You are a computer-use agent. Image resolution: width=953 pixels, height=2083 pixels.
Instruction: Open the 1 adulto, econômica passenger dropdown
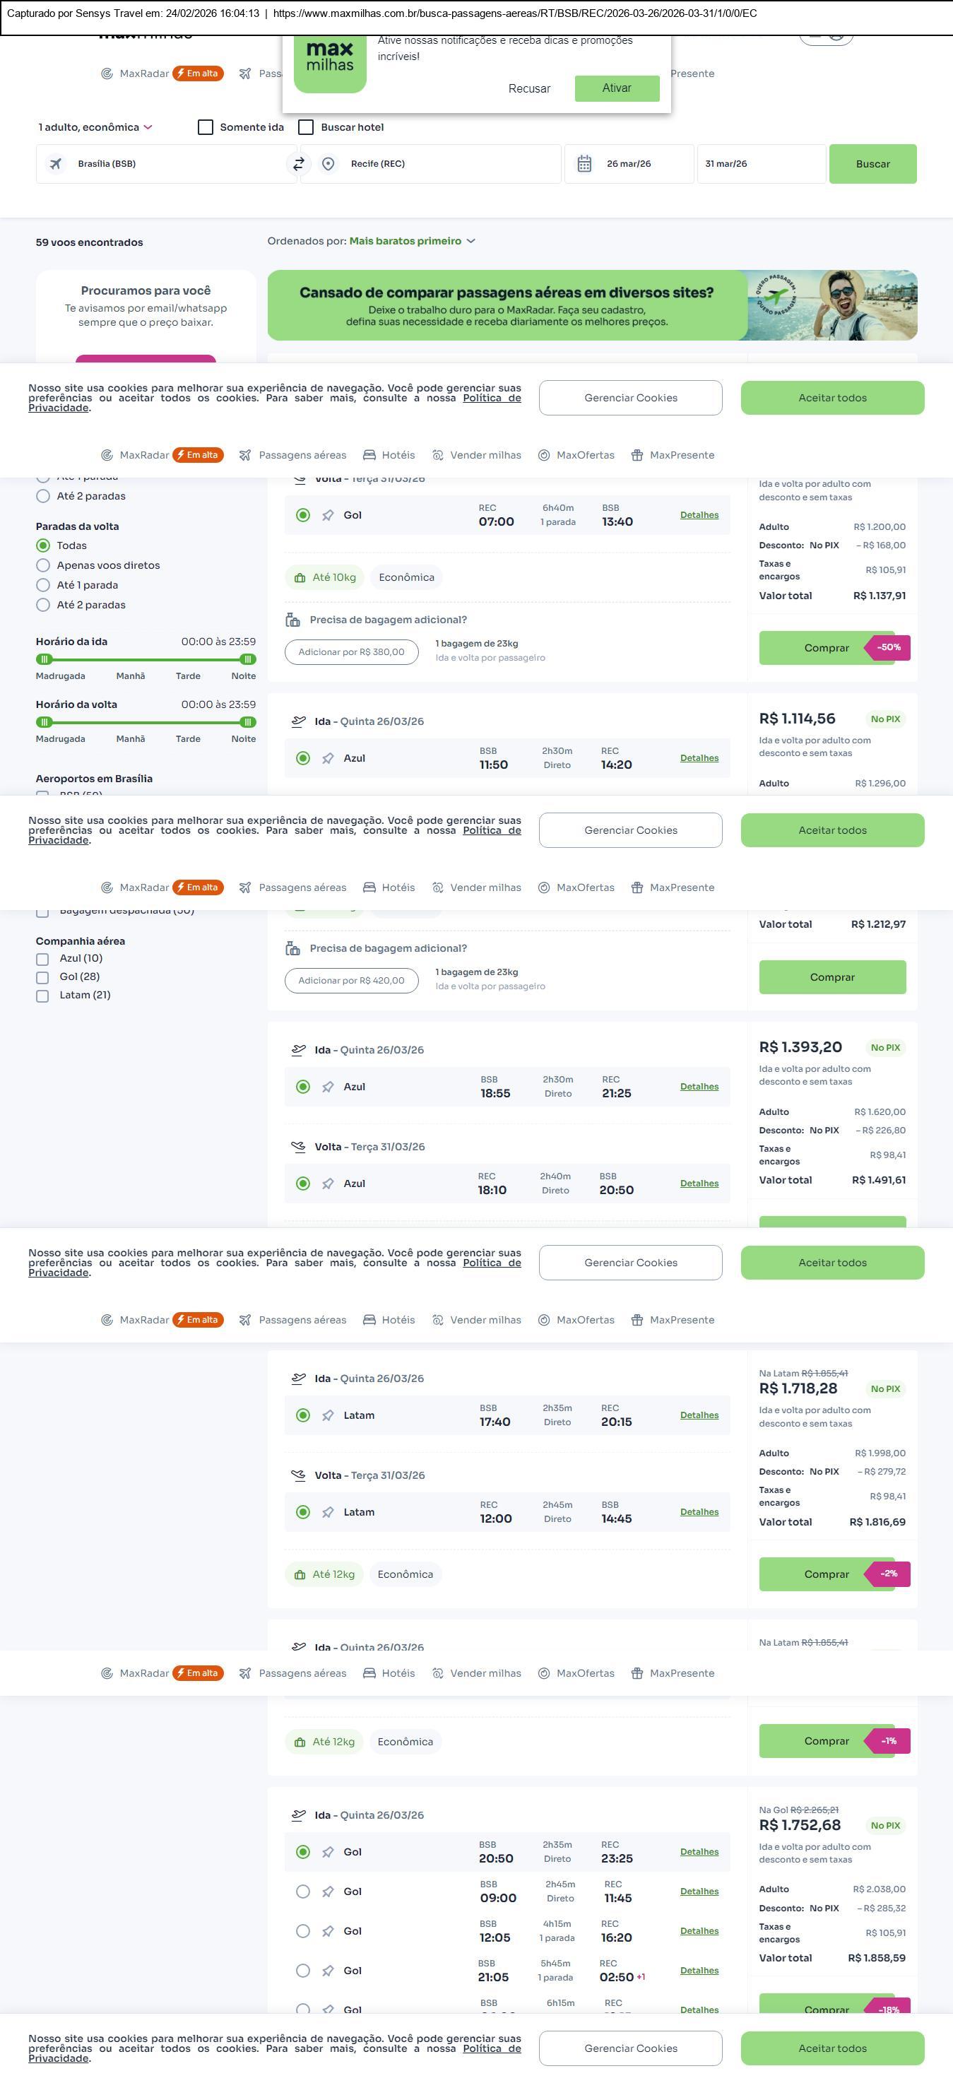pos(95,128)
